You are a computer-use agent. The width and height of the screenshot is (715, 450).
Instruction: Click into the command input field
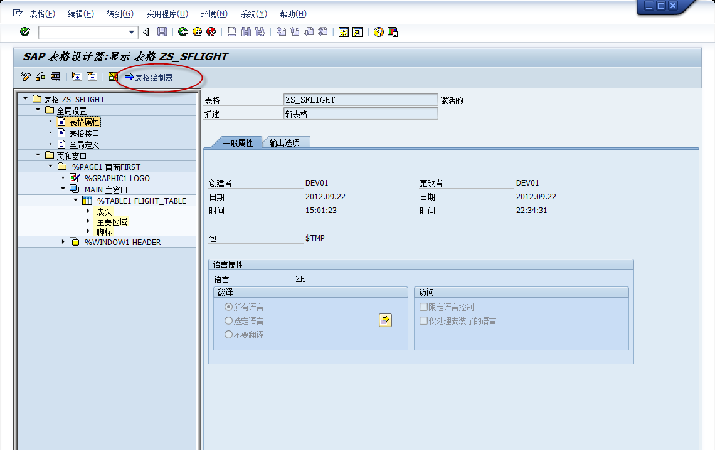pyautogui.click(x=83, y=33)
